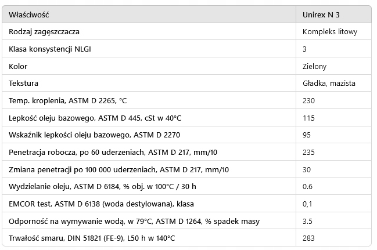Viewport: 377px width, 250px height.
Task: Click the "Temp. kroplenia, ASTM D 2265" cell
Action: [67, 101]
